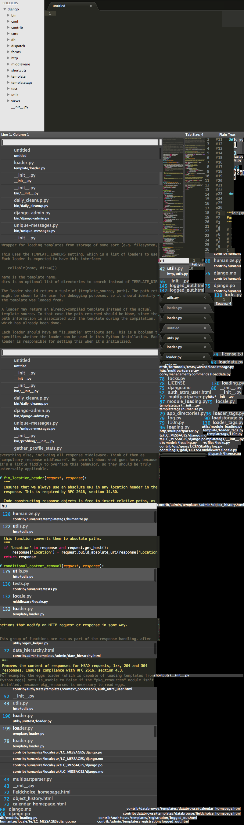
Task: Select the views folder in sidebar
Action: click(x=16, y=101)
